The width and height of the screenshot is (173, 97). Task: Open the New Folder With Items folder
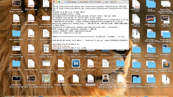point(16,33)
